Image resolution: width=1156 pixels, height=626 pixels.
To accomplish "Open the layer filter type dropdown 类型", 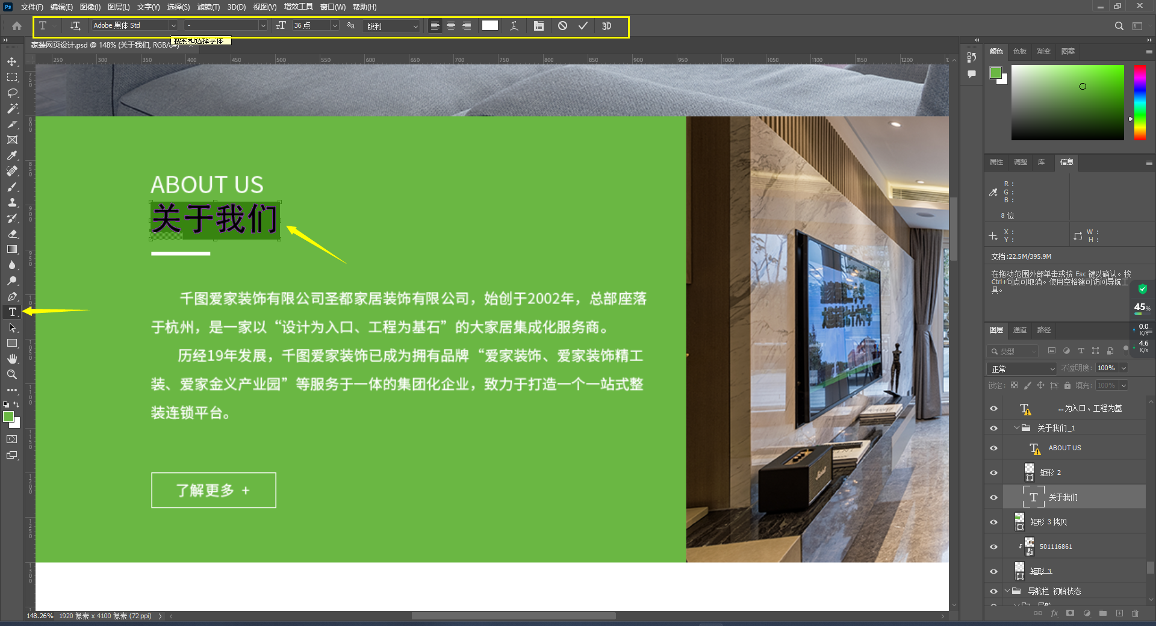I will (1013, 351).
